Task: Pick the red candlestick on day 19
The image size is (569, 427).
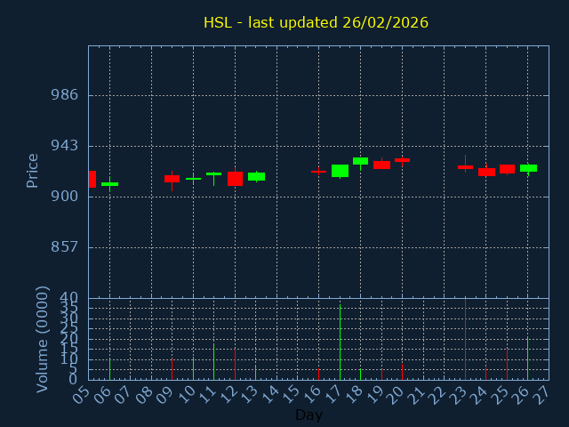Action: 381,165
